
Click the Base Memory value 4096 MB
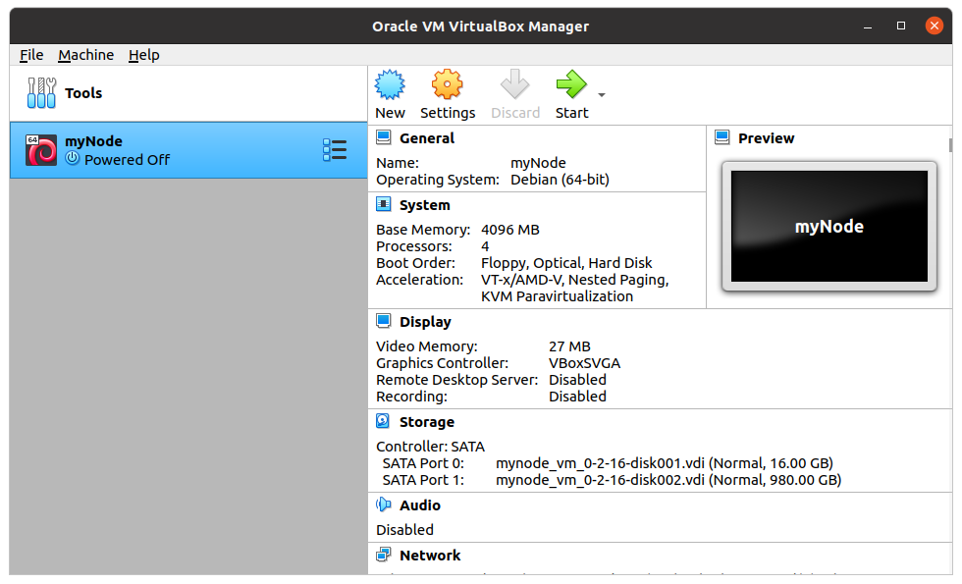tap(510, 230)
